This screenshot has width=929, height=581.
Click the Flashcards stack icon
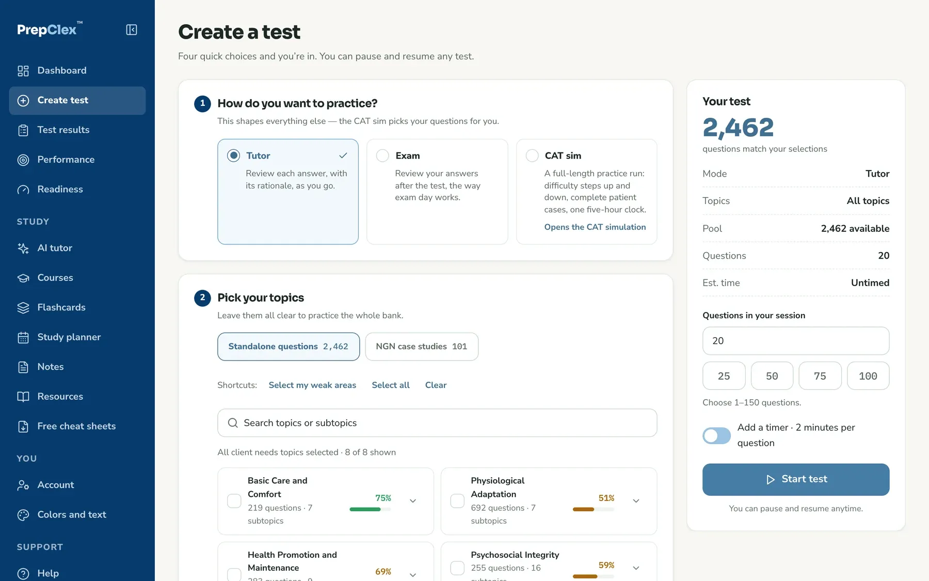(23, 308)
